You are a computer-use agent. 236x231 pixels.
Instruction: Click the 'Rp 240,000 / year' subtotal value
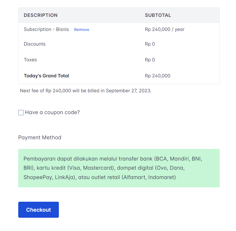point(164,29)
